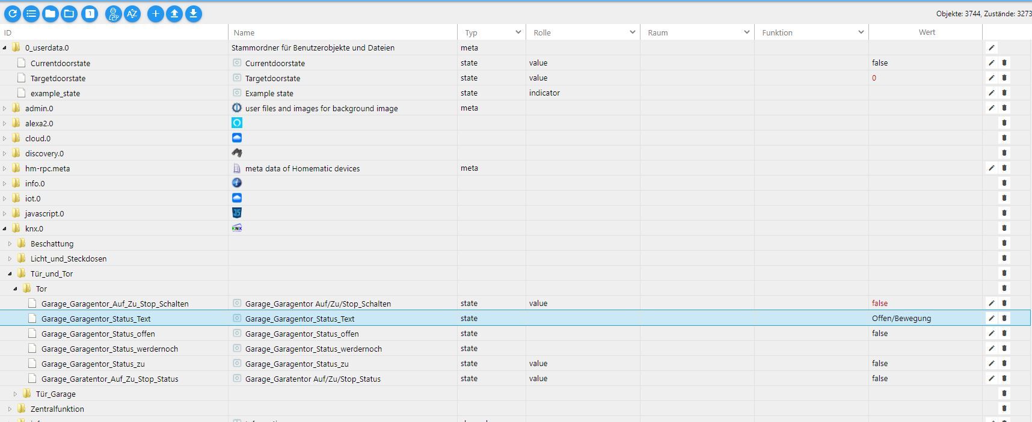
Task: Expand the hm-rpc.meta node
Action: 5,168
